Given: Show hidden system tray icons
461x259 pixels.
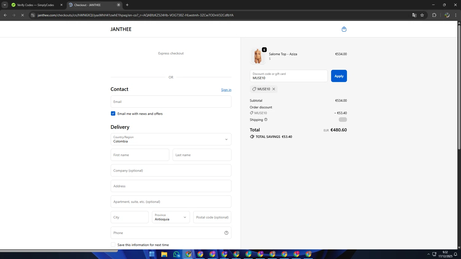Looking at the screenshot, I should tap(428, 254).
